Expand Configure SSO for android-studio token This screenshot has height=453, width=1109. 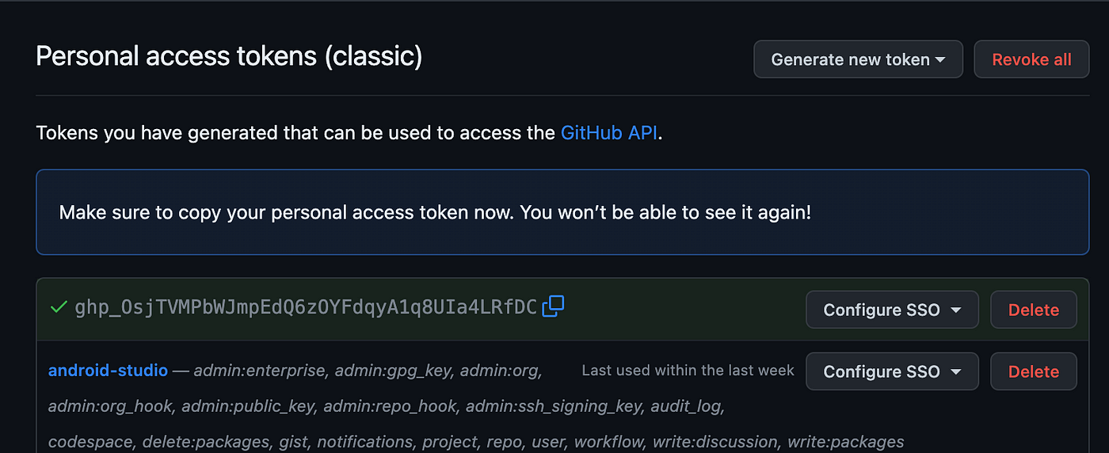892,371
